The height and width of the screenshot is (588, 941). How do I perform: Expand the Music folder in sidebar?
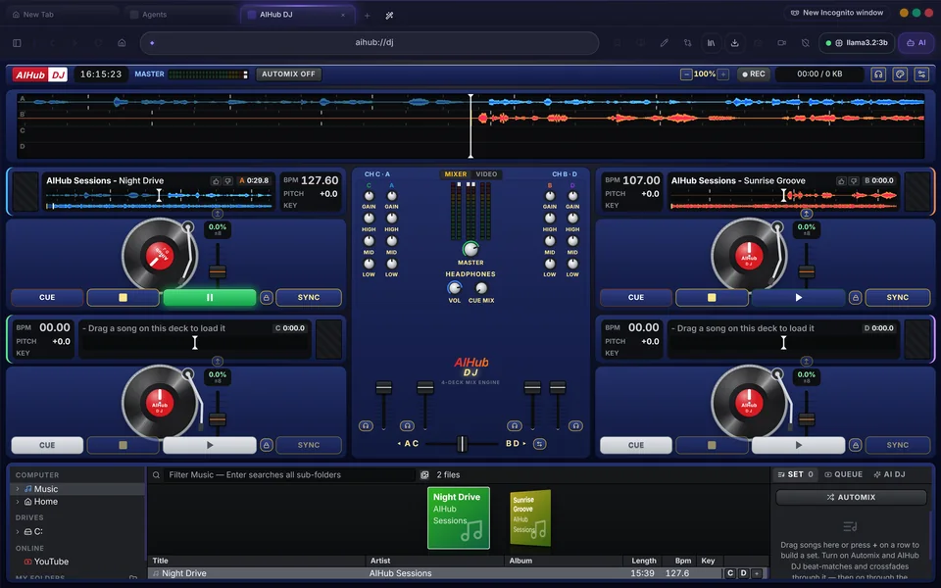tap(18, 489)
